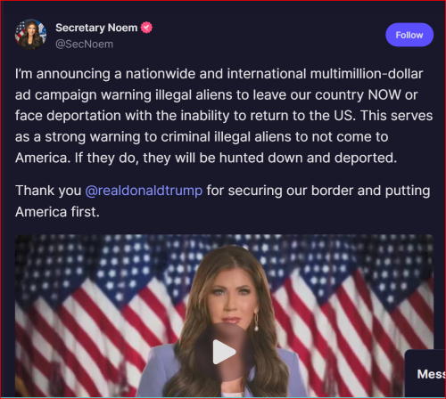Image resolution: width=446 pixels, height=399 pixels.
Task: Play the embedded video
Action: (224, 352)
